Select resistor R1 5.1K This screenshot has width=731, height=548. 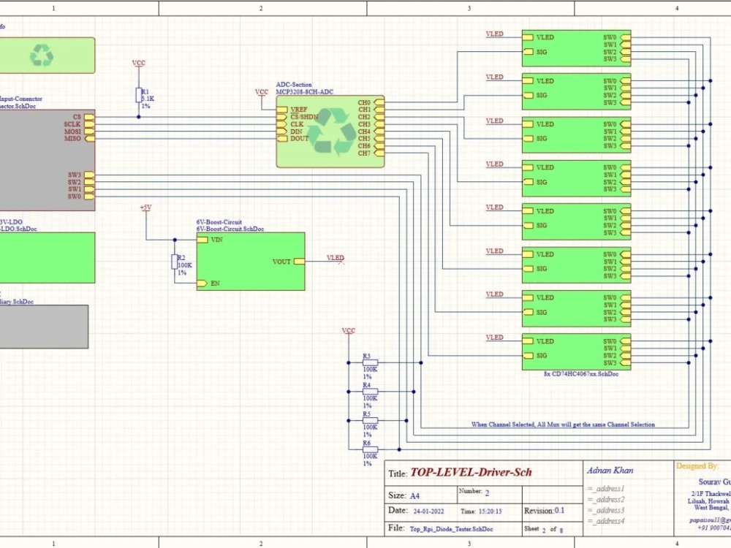[138, 94]
